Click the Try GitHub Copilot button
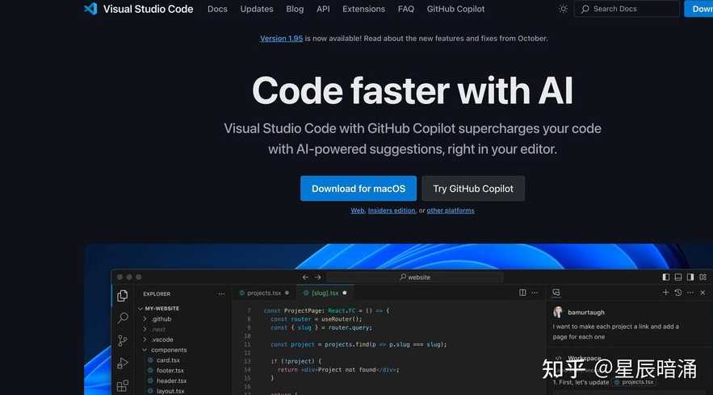 (473, 189)
